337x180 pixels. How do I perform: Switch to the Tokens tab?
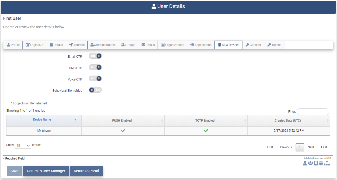[x=274, y=45]
